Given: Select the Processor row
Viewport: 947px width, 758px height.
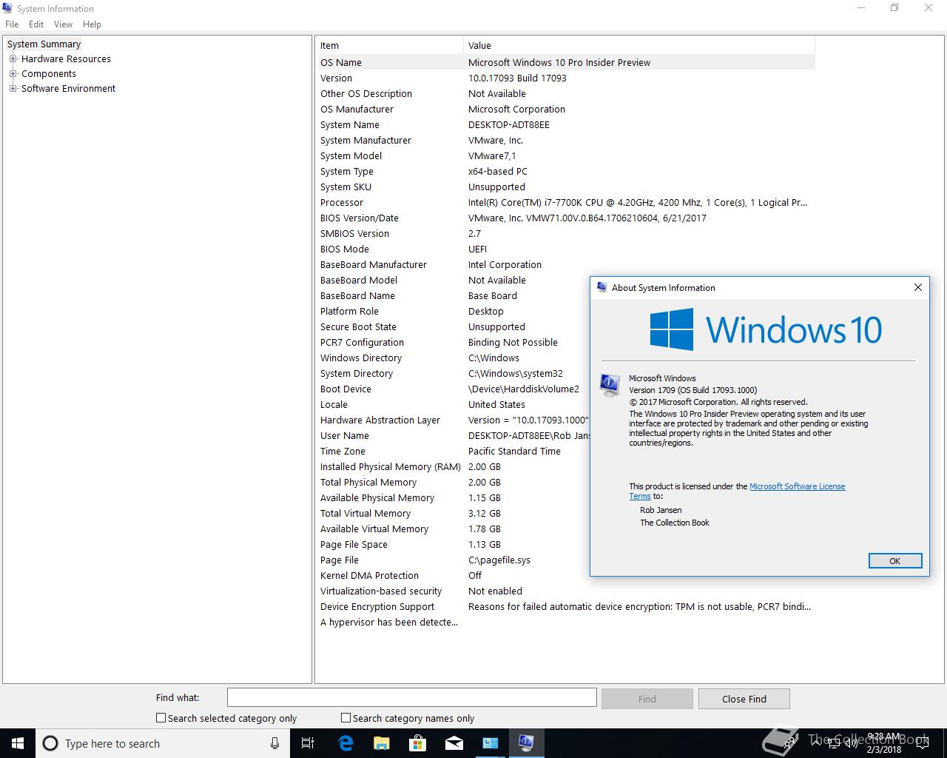Looking at the screenshot, I should tap(567, 203).
